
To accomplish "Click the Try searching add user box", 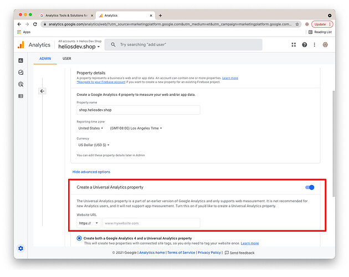I will pyautogui.click(x=183, y=44).
